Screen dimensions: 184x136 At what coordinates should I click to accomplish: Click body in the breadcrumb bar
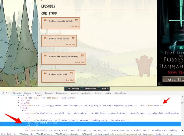pyautogui.click(x=9, y=134)
